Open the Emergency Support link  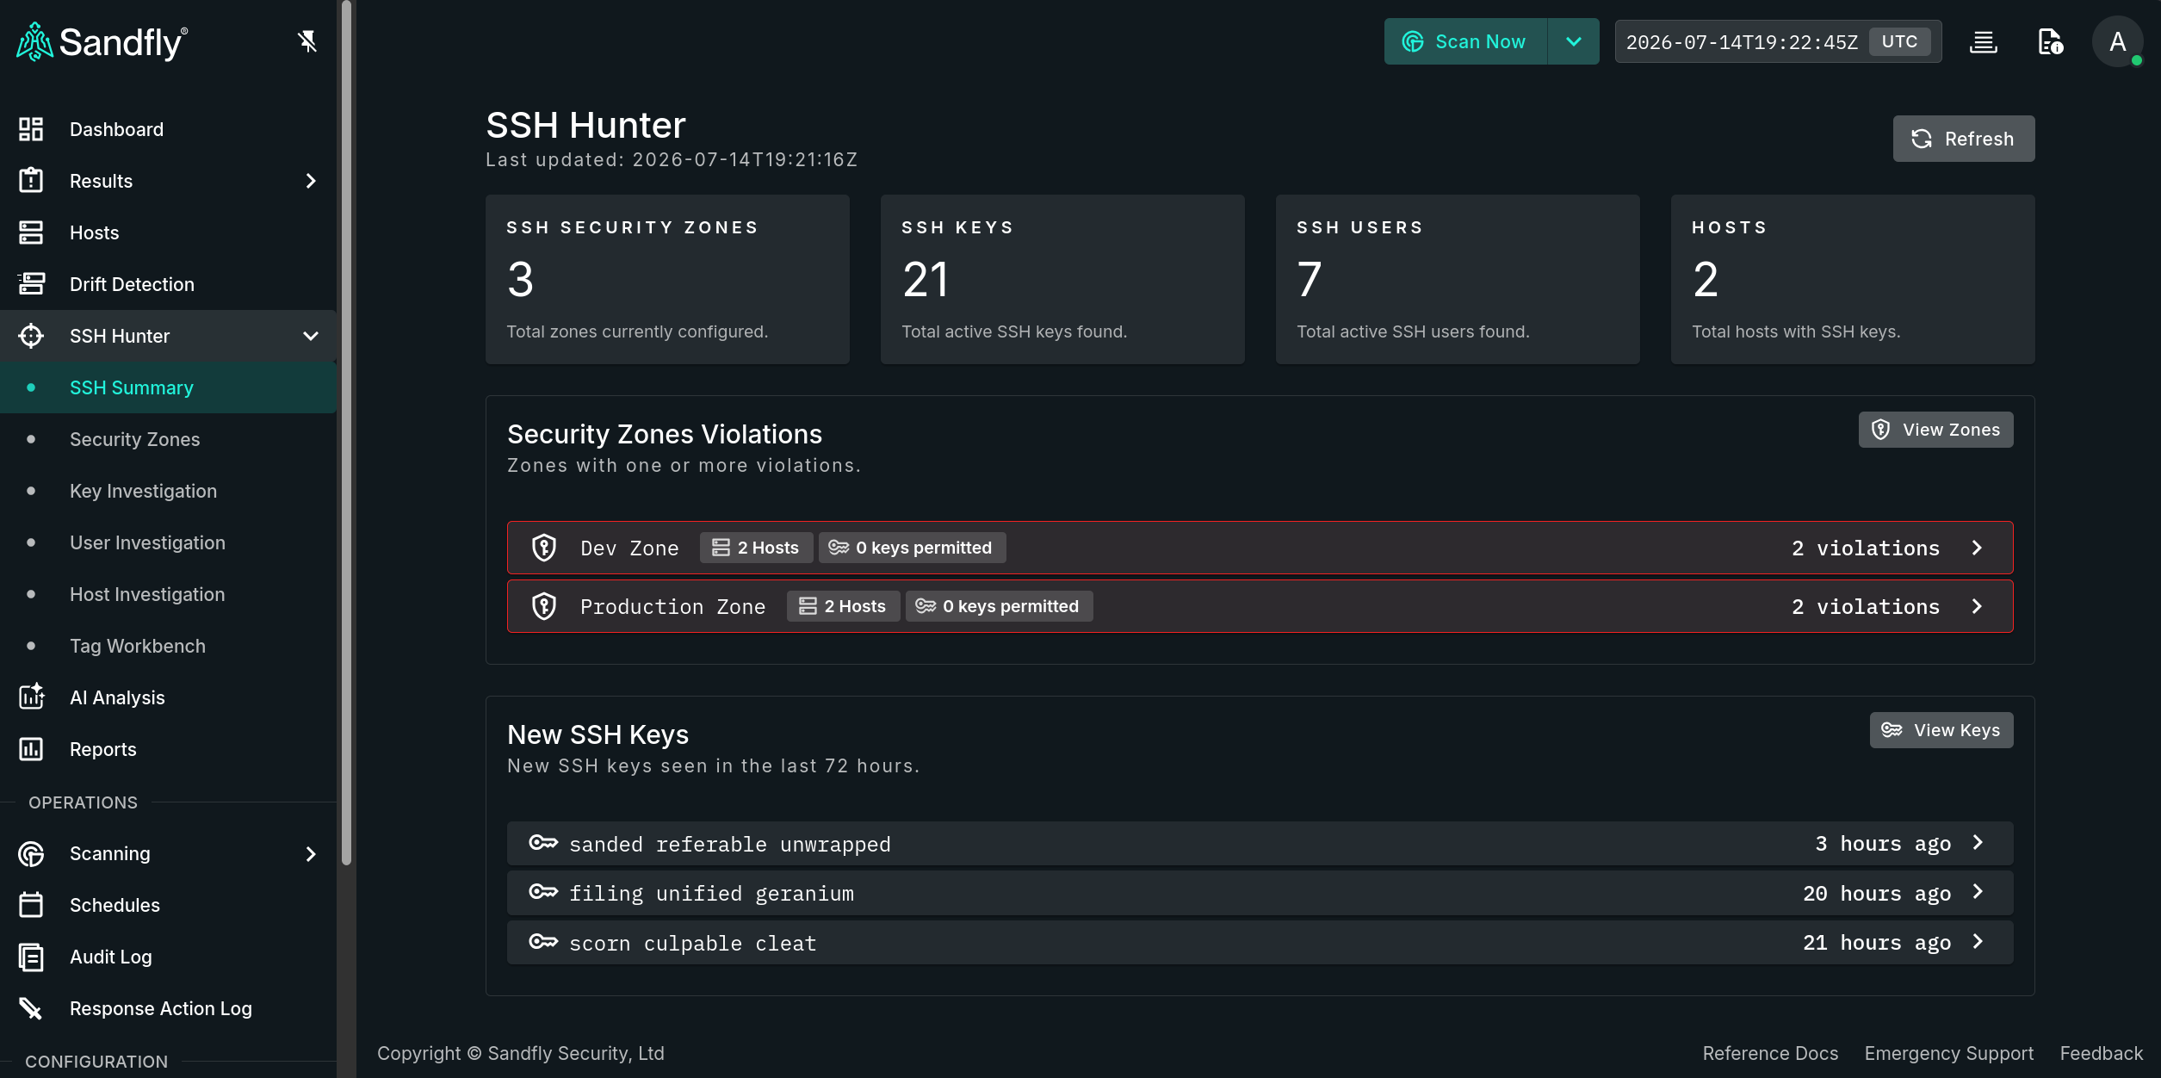coord(1949,1053)
